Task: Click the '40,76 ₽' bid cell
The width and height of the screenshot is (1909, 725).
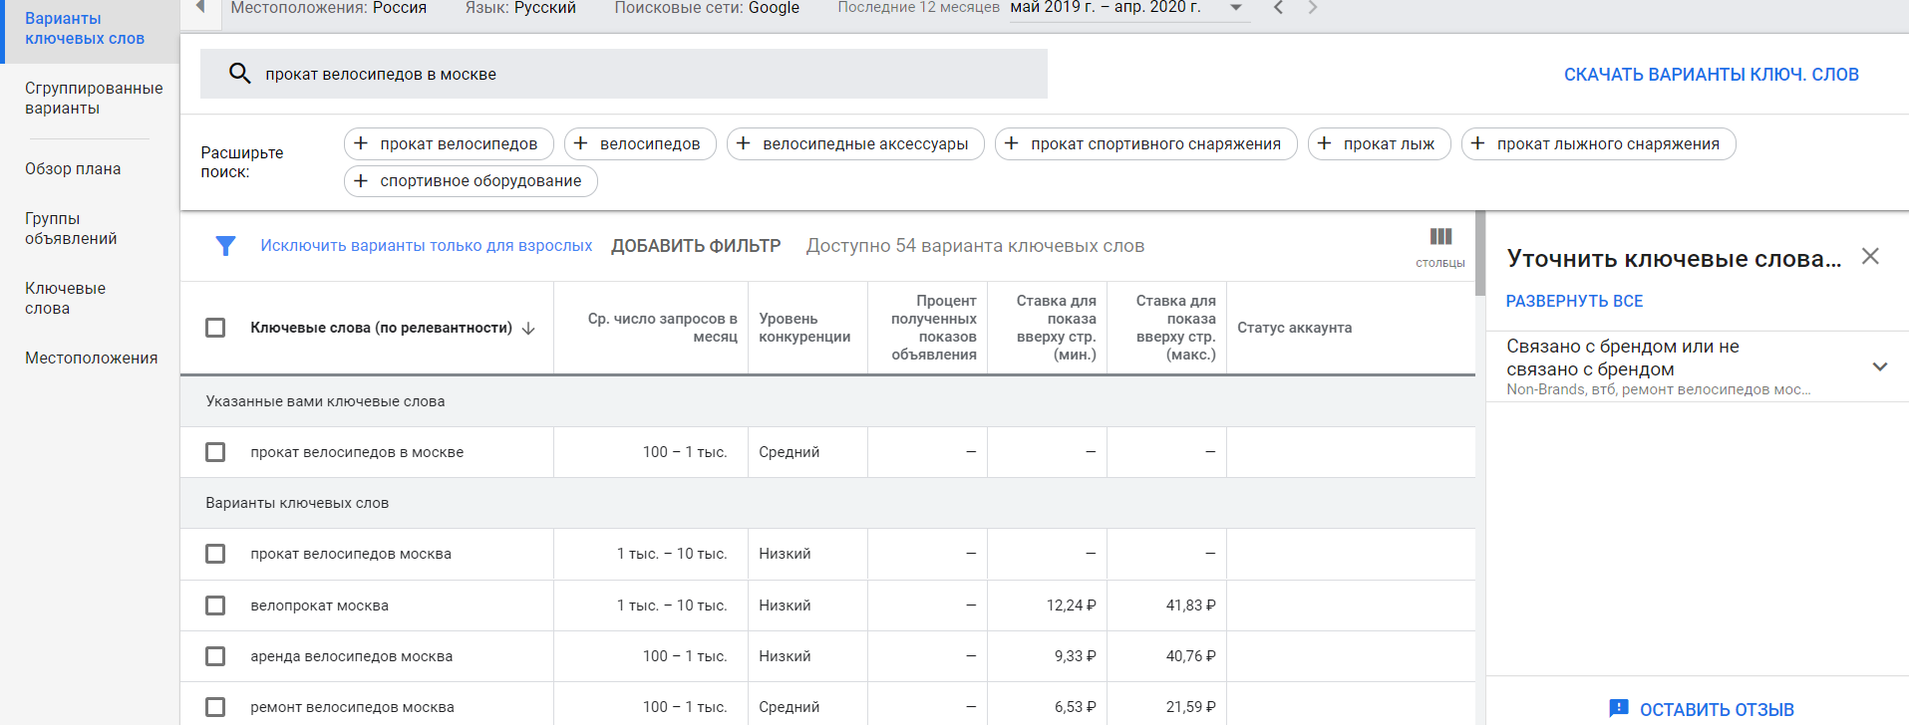Action: click(x=1190, y=656)
